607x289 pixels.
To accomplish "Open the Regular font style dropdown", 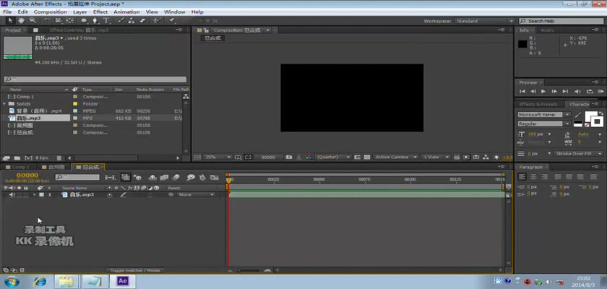I will point(544,124).
